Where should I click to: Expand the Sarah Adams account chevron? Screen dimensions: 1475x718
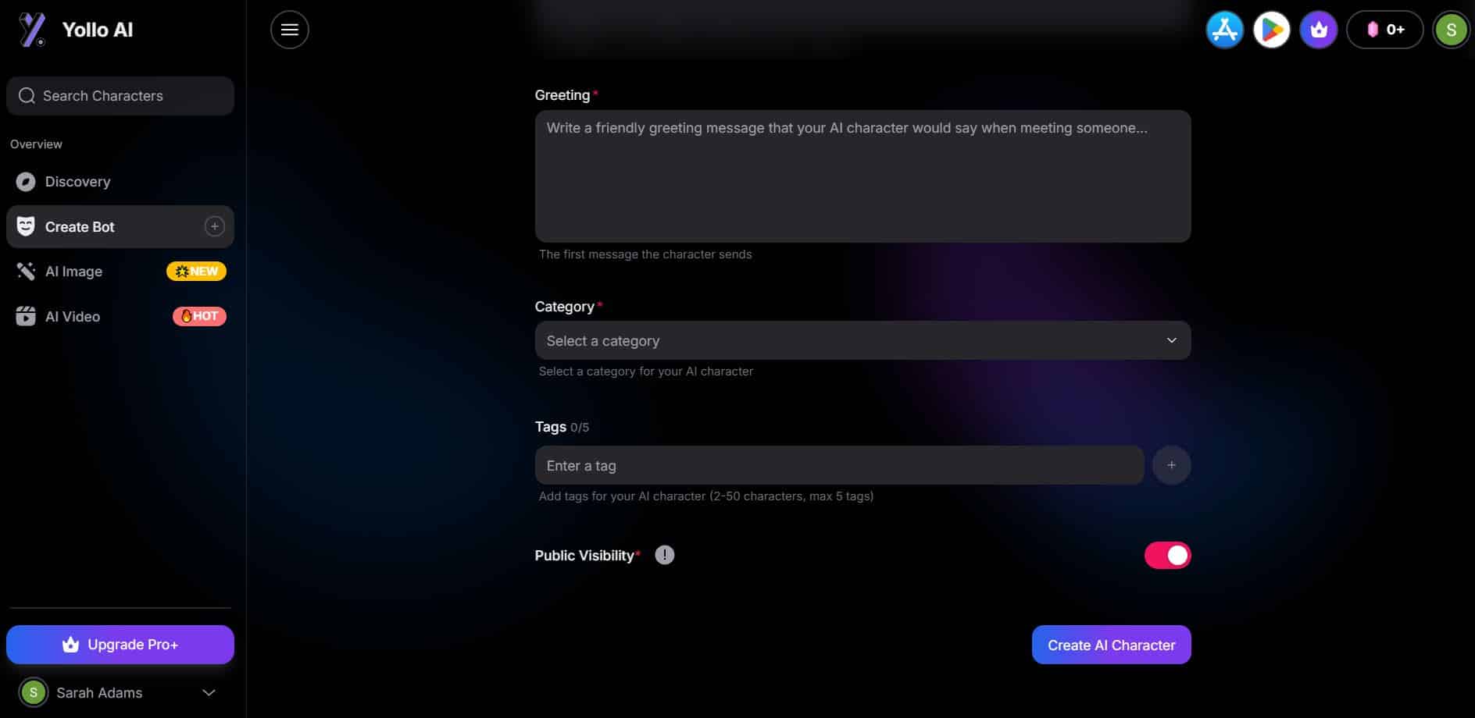[x=209, y=692]
